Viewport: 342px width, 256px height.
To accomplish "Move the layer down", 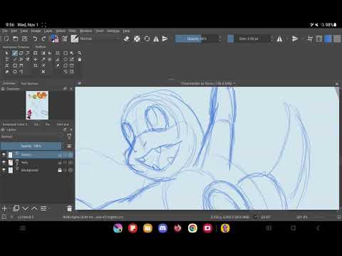I will 26,208.
